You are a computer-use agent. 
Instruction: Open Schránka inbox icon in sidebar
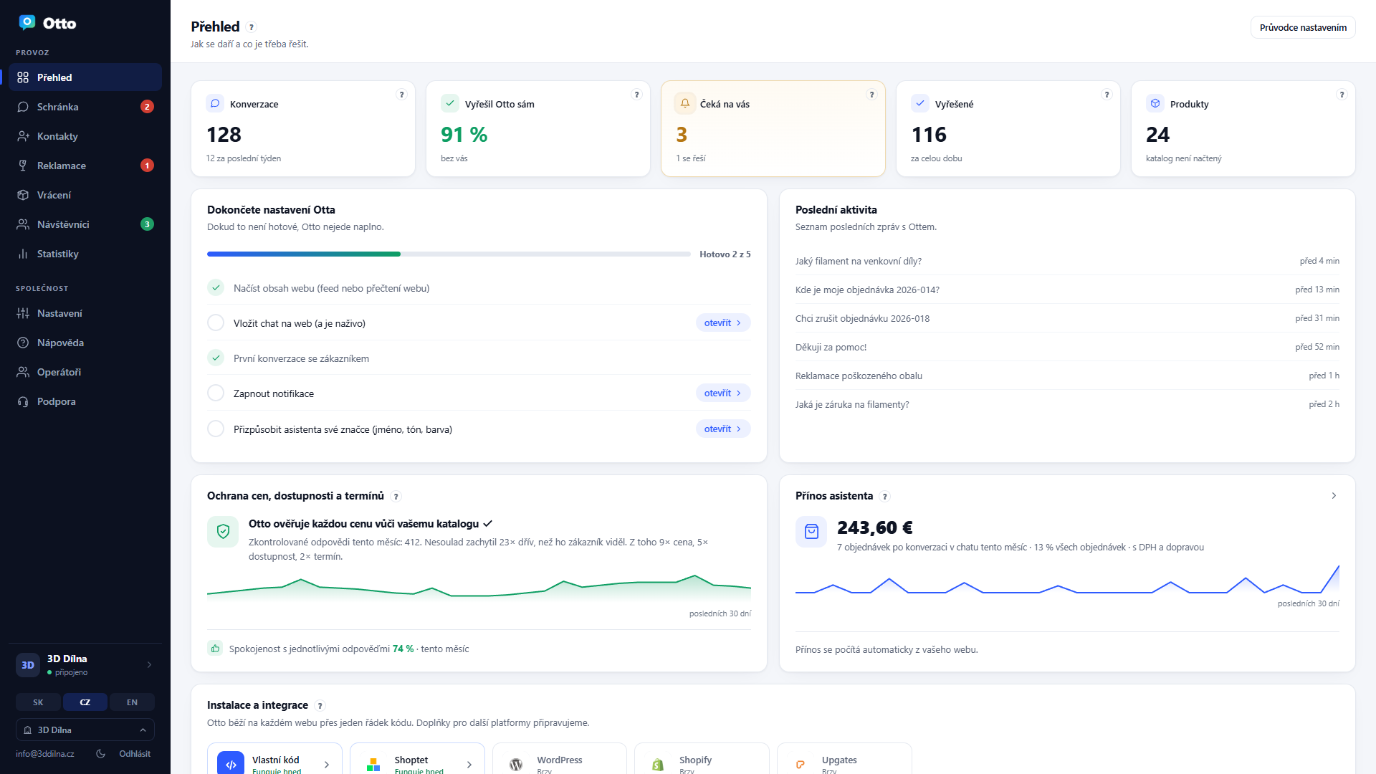click(x=23, y=107)
